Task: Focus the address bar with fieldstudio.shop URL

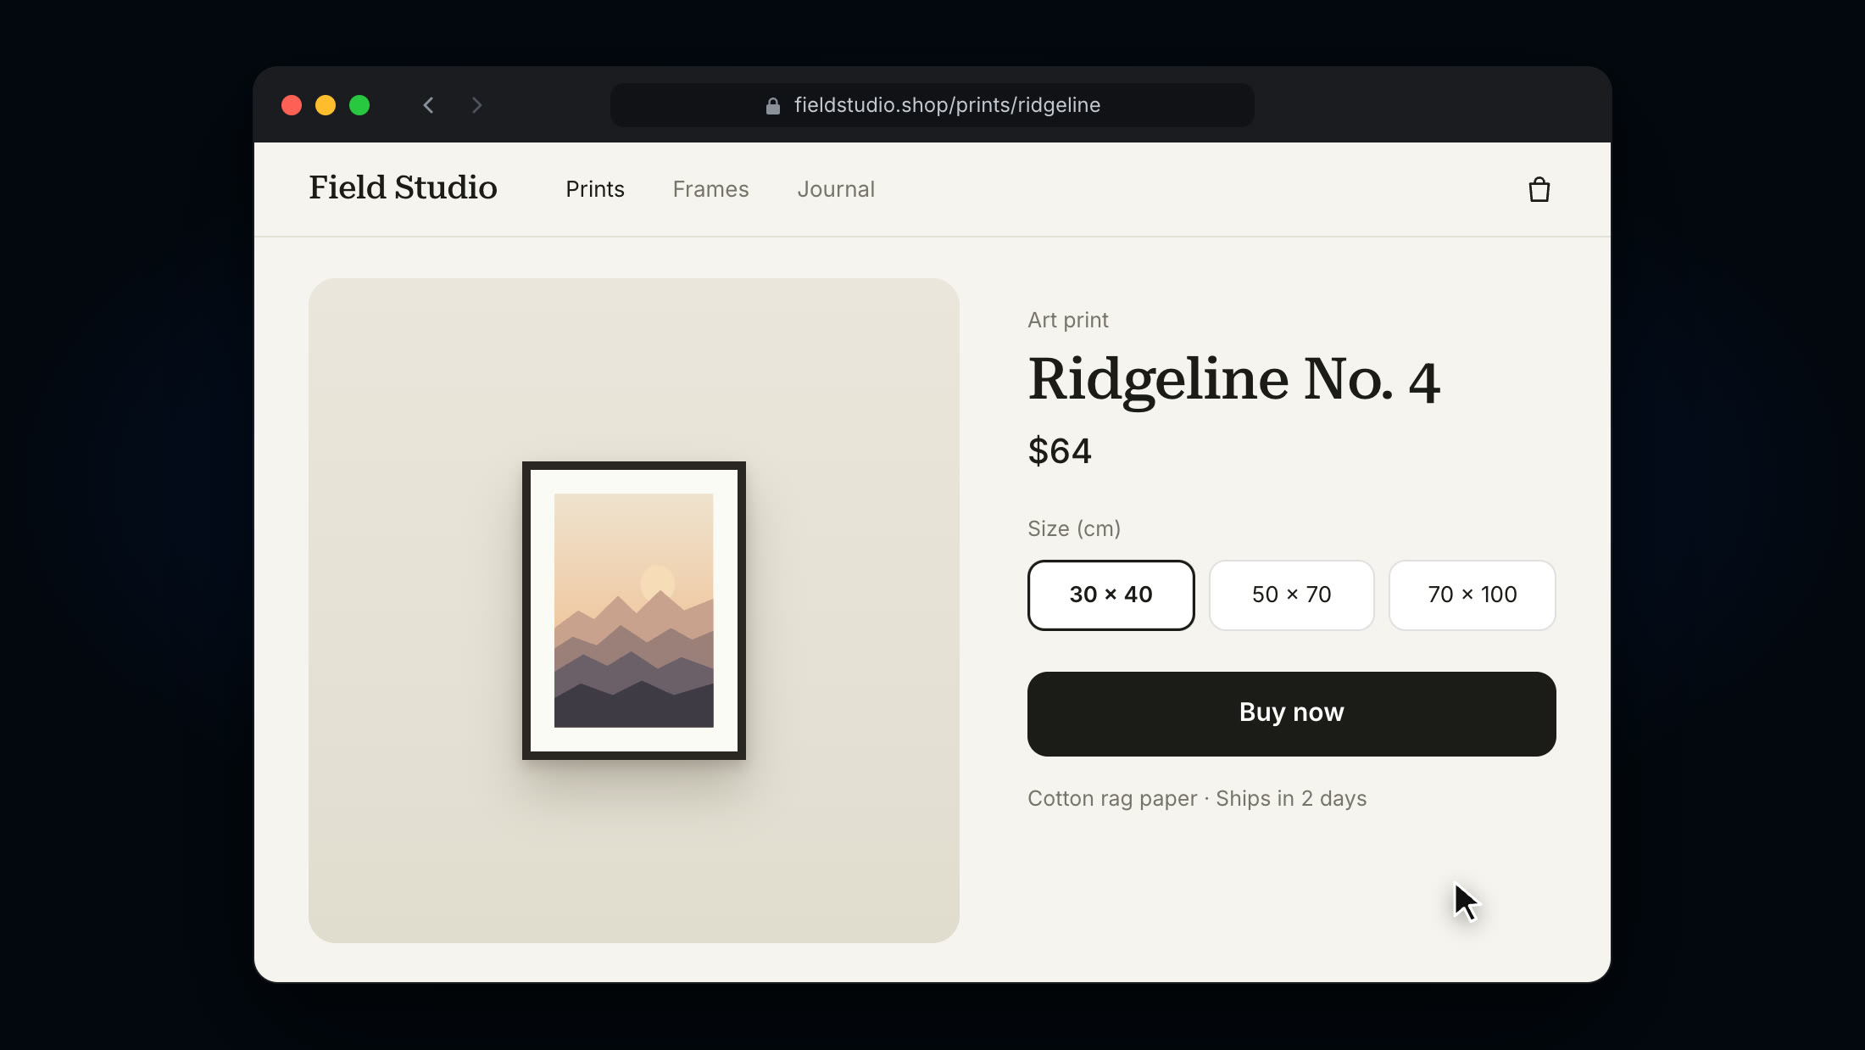Action: [x=932, y=105]
